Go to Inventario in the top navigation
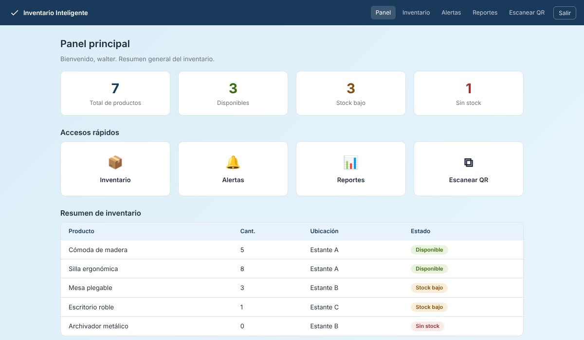584x340 pixels. 416,13
